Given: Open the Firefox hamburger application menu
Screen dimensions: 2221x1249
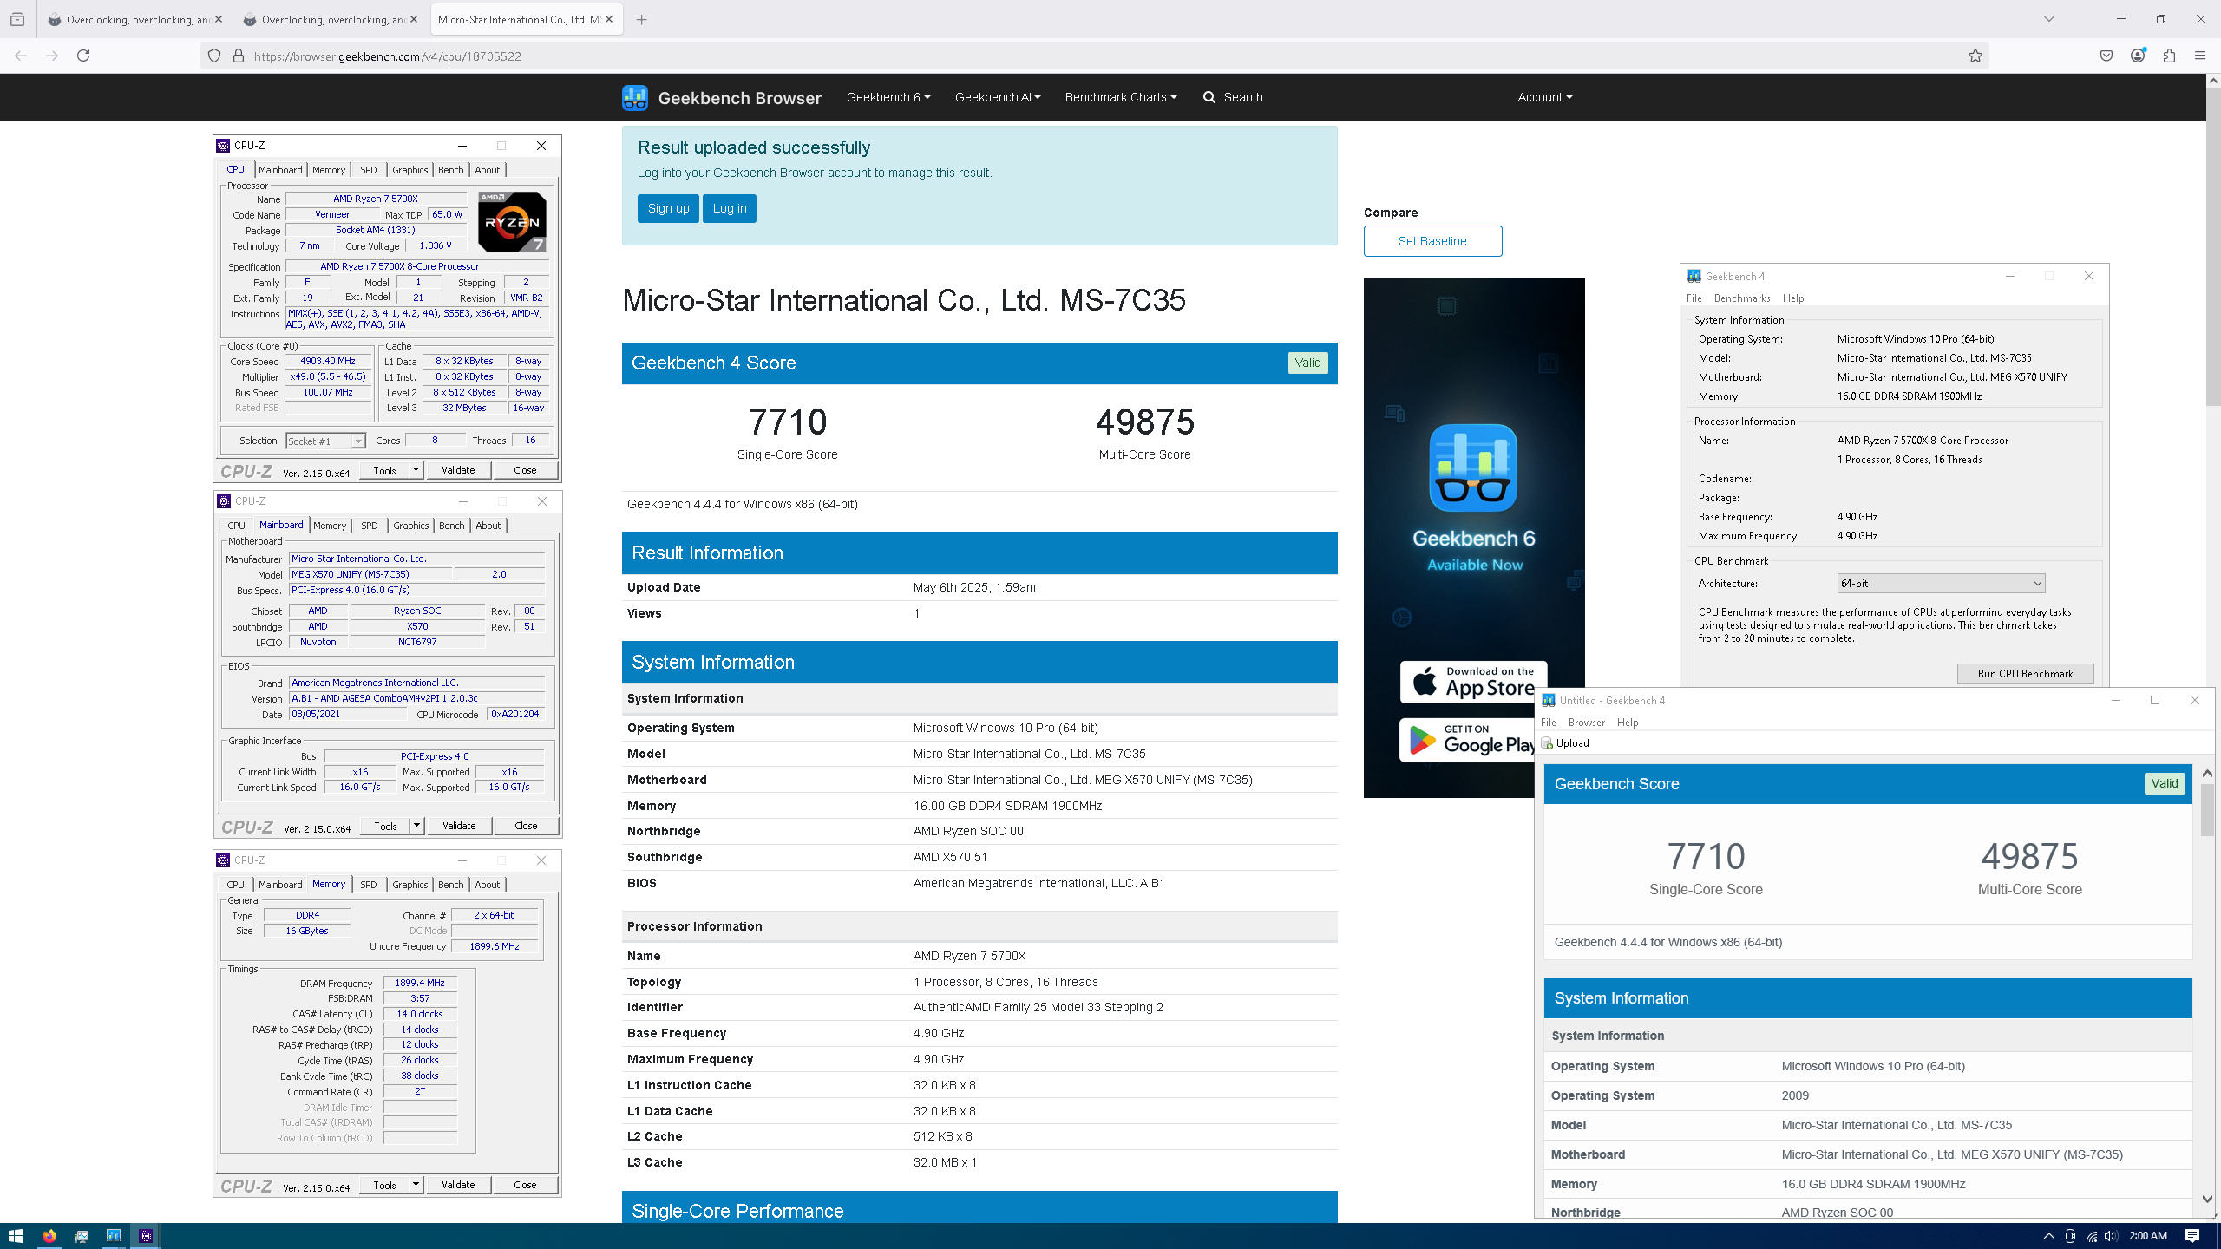Looking at the screenshot, I should (x=2200, y=56).
